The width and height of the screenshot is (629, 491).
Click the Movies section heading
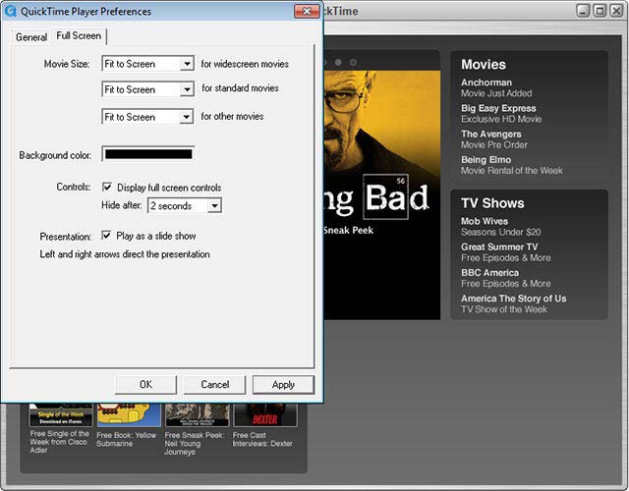pyautogui.click(x=484, y=65)
